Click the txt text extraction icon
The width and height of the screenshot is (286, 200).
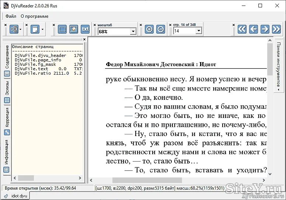pos(85,29)
